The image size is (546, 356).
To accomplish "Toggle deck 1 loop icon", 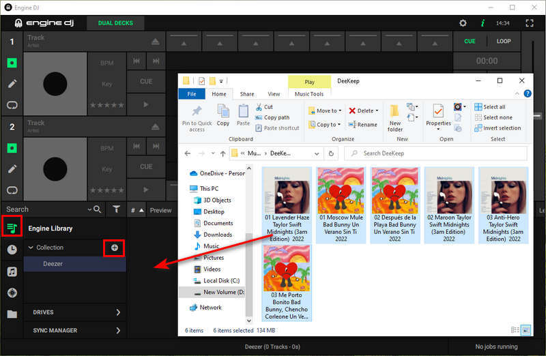I will 12,105.
